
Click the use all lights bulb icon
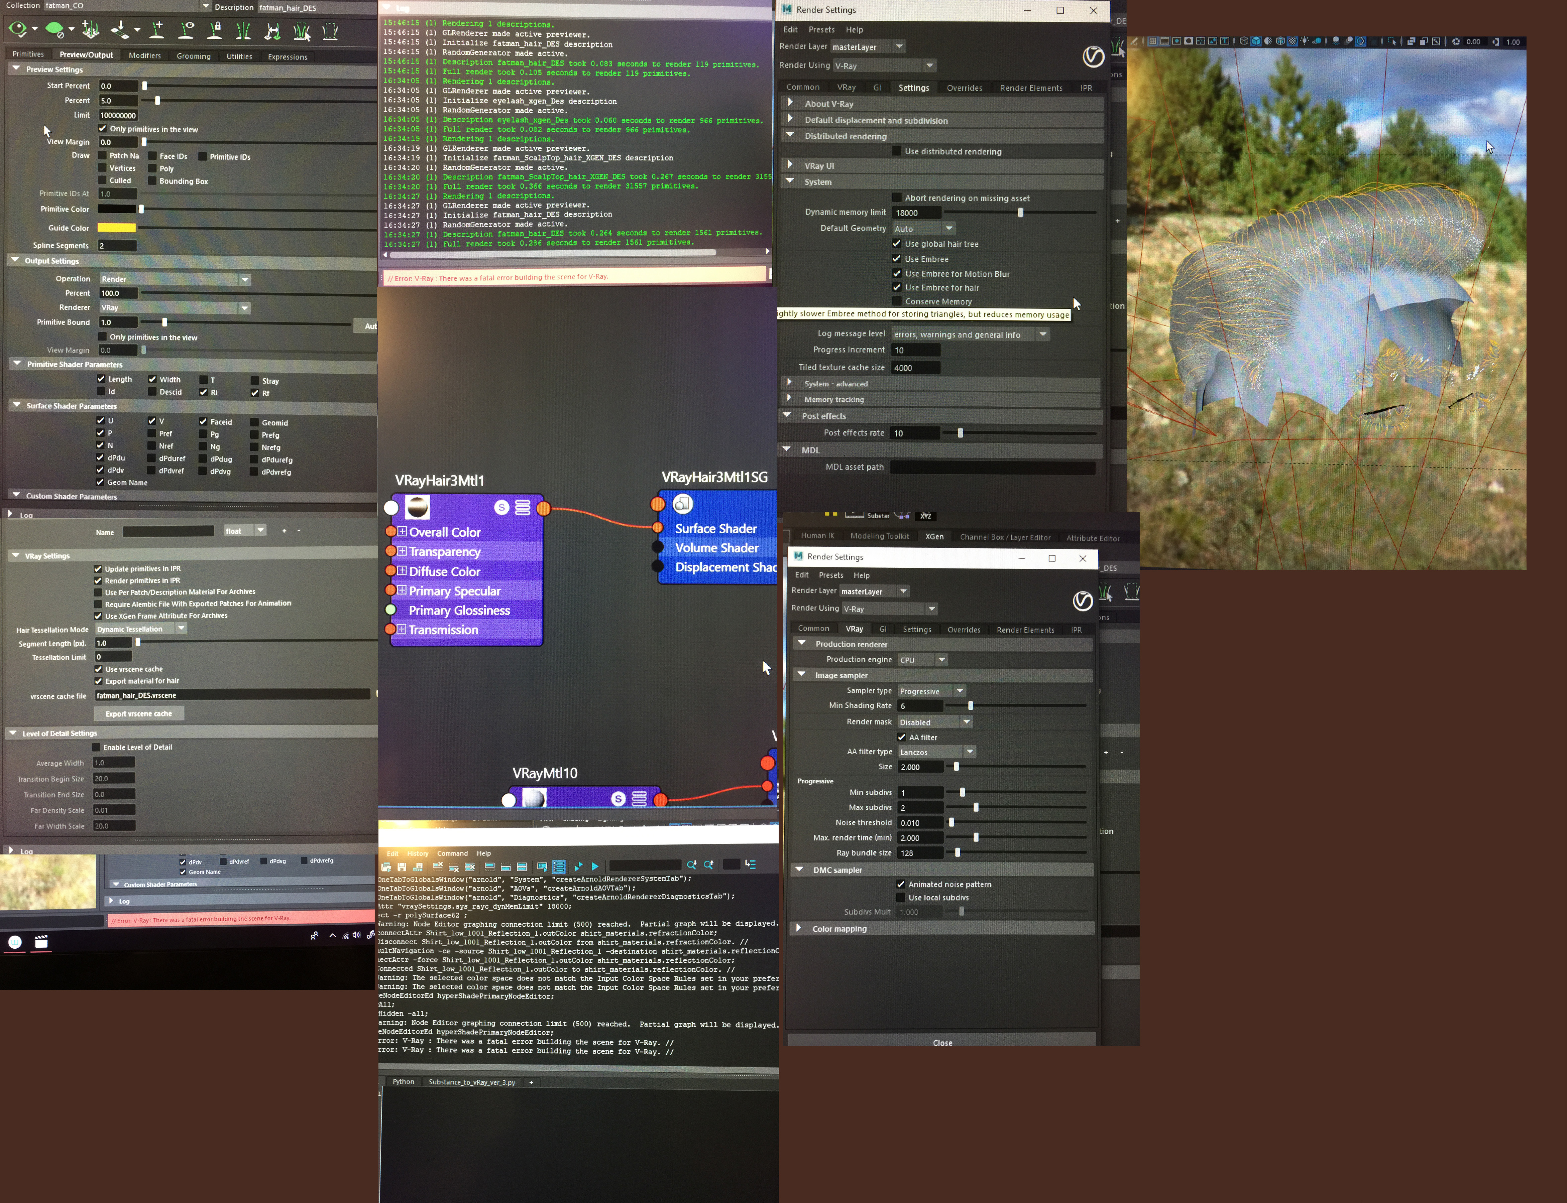[x=1305, y=41]
